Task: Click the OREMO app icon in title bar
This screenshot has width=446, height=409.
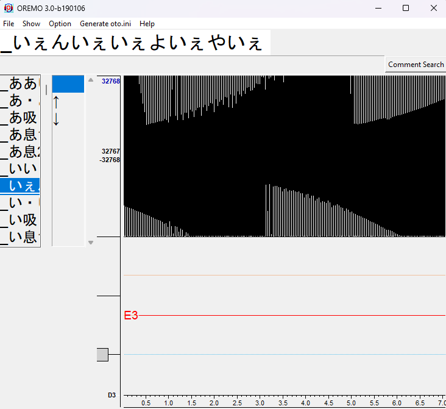Action: (9, 8)
